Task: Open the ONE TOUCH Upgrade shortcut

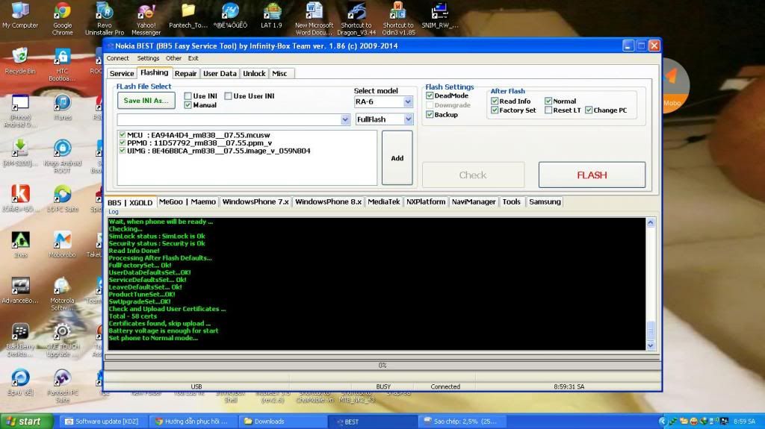Action: point(62,339)
